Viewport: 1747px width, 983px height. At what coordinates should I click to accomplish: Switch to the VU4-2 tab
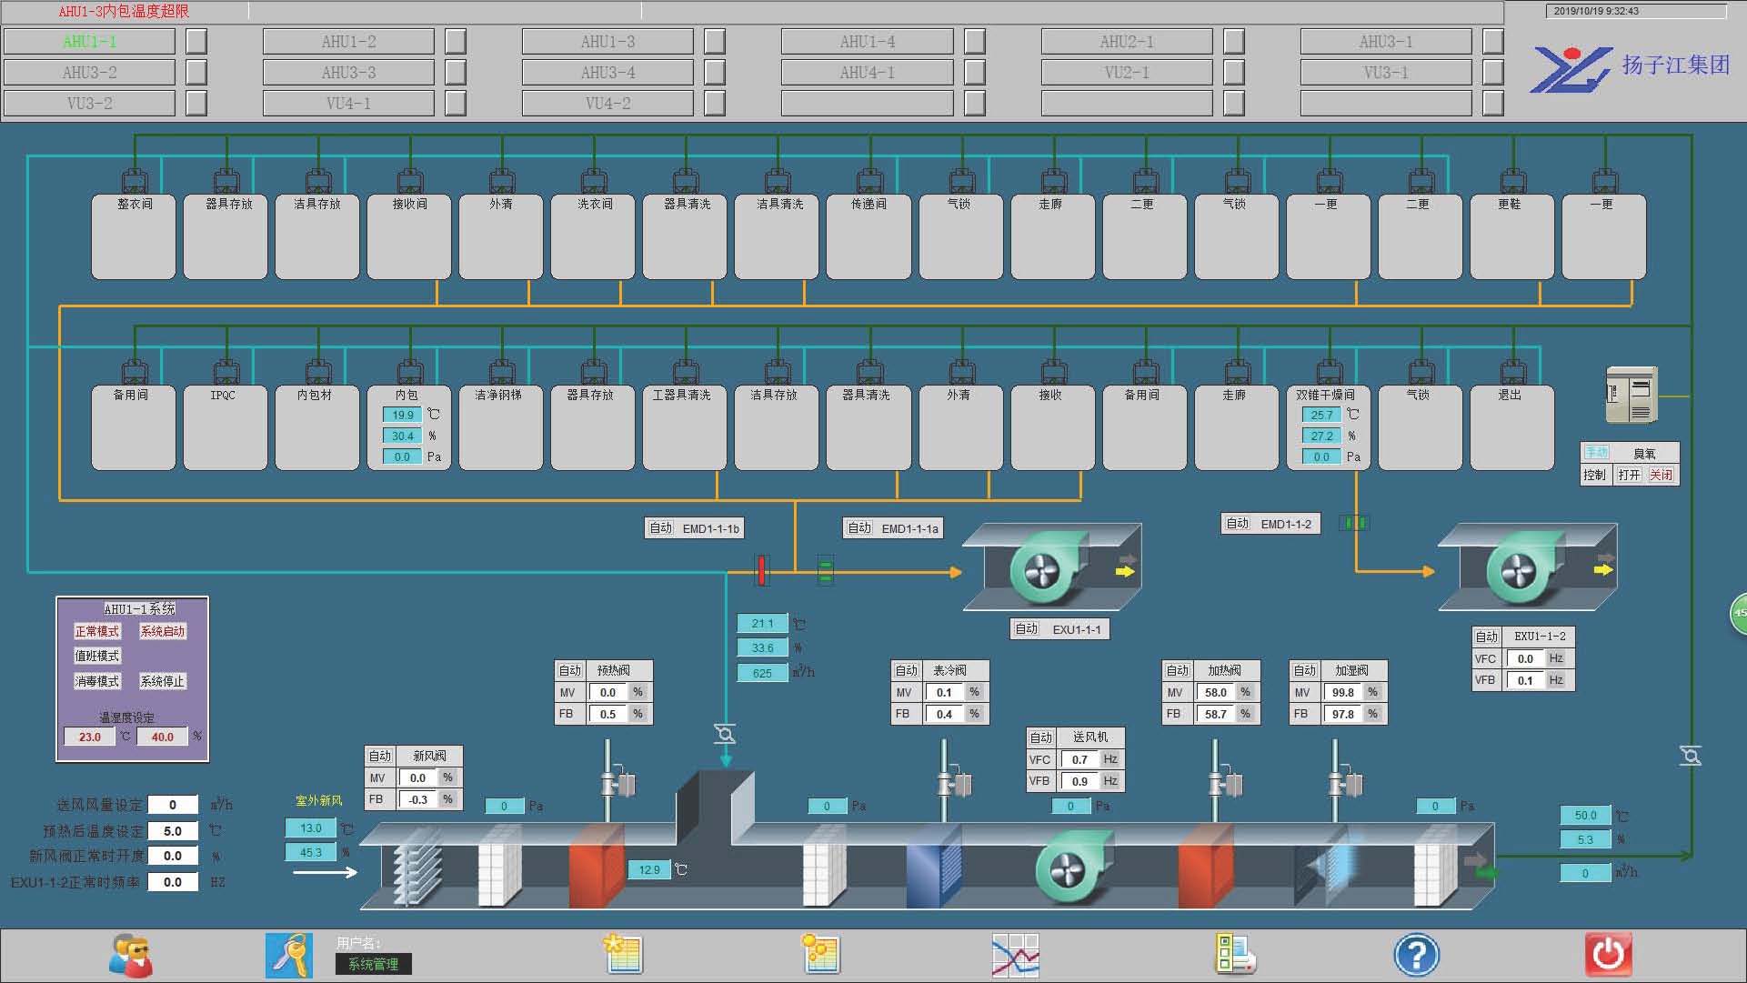point(607,104)
